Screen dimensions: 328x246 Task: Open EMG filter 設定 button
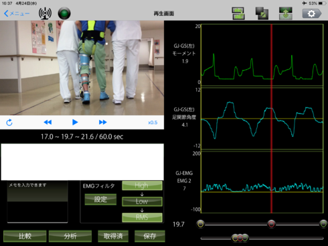(100, 199)
